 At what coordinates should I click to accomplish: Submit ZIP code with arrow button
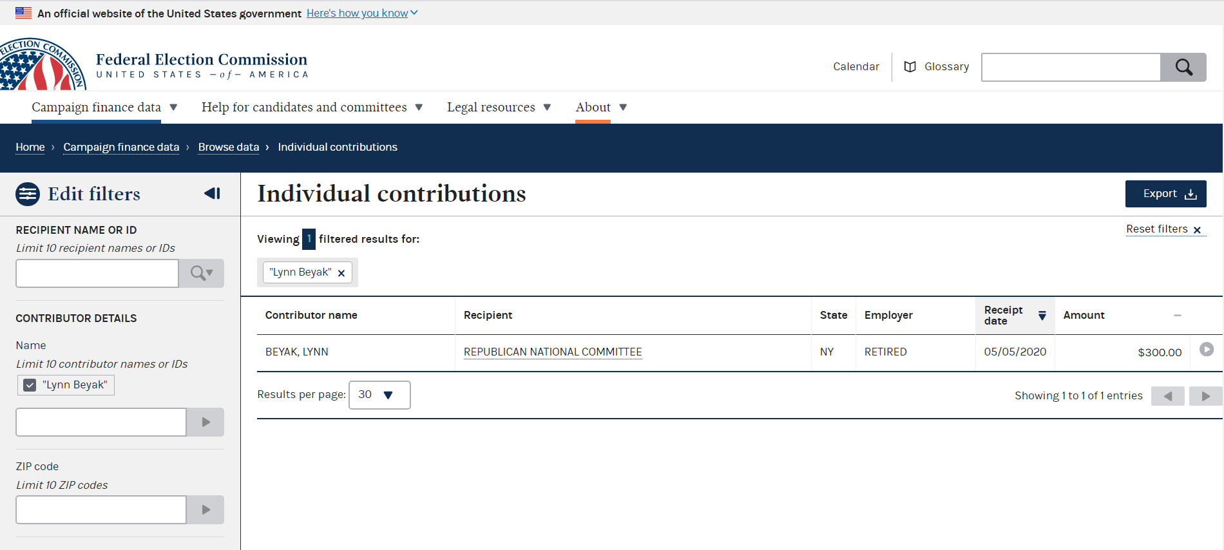pos(206,509)
